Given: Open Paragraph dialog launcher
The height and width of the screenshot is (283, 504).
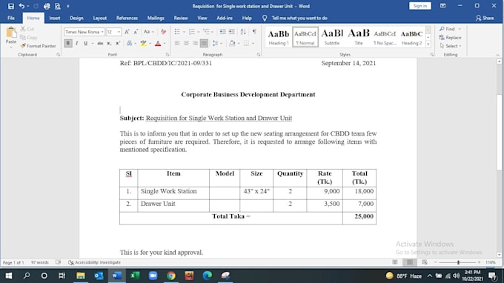Looking at the screenshot, I should pos(259,55).
